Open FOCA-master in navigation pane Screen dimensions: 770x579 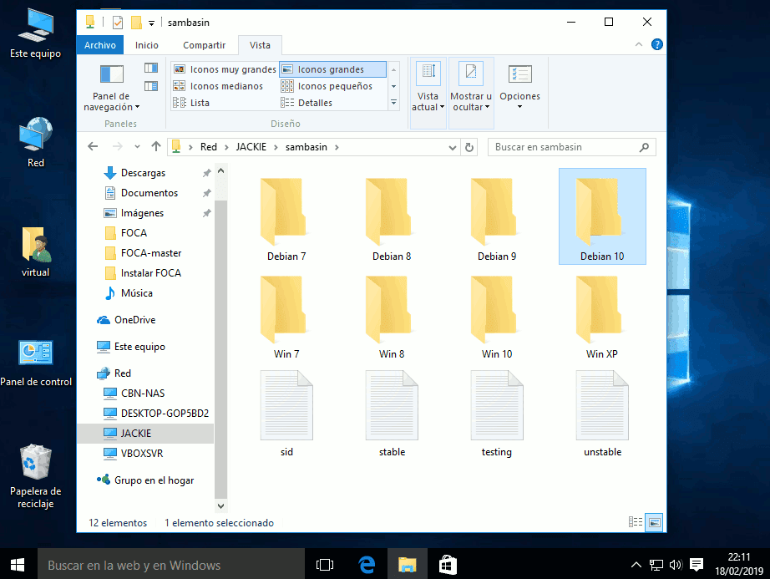pyautogui.click(x=151, y=253)
